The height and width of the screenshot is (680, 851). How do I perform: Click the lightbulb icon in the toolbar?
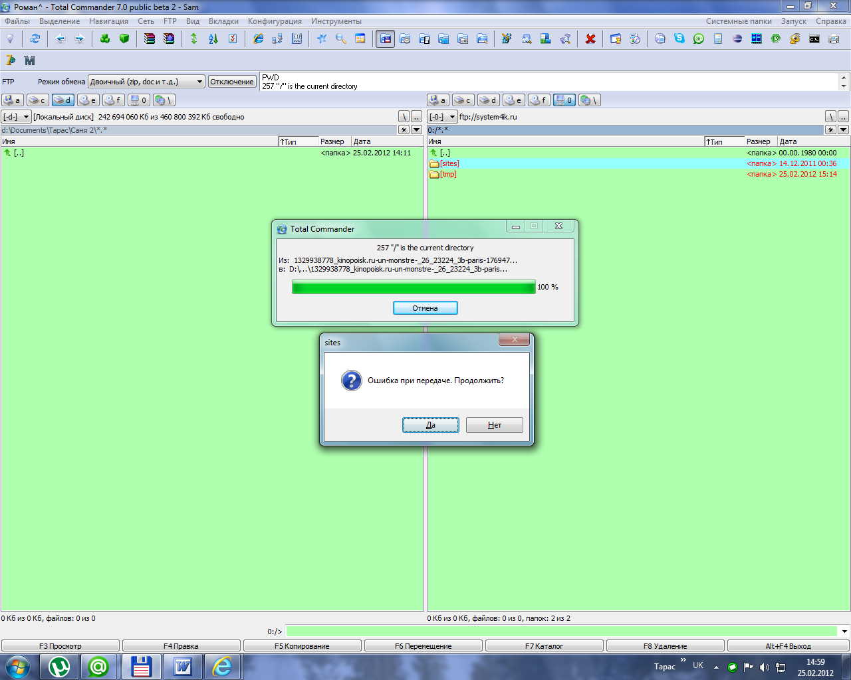click(10, 39)
